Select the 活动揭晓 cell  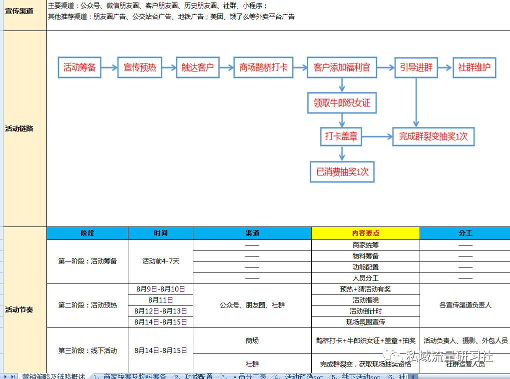[x=366, y=300]
